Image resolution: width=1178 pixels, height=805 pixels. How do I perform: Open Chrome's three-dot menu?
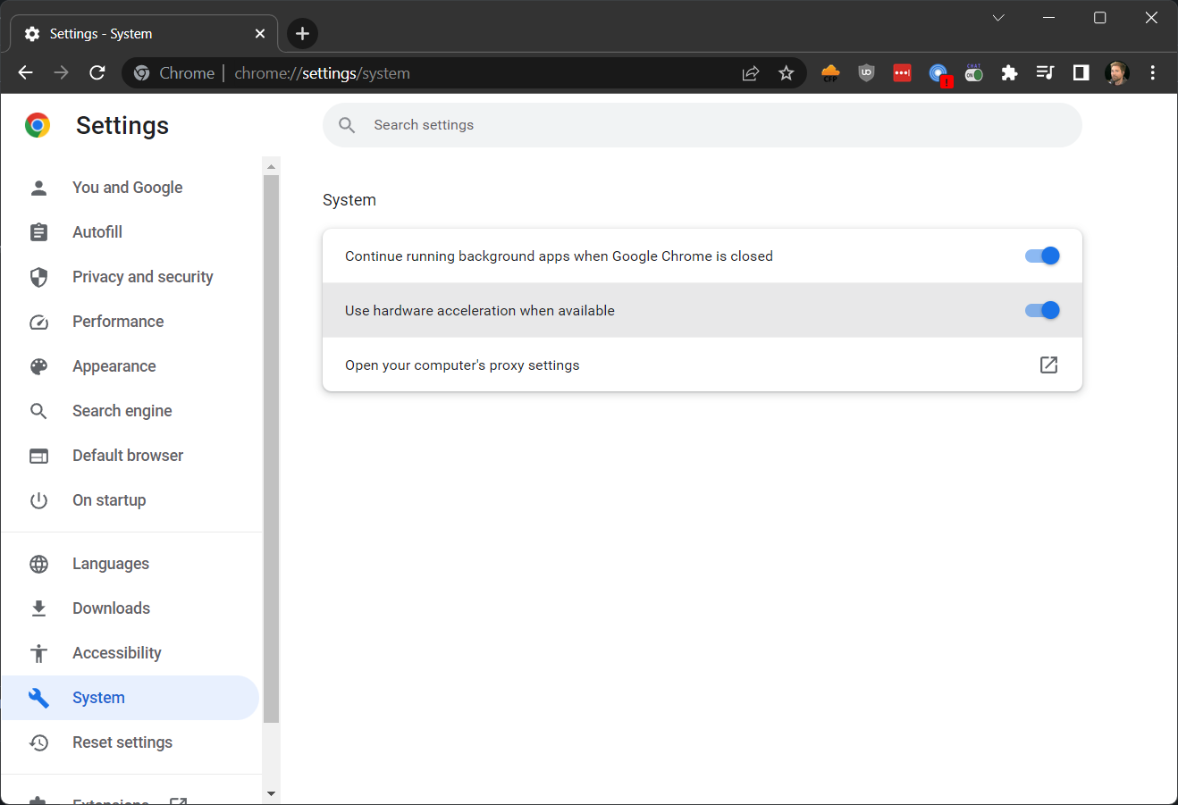[x=1152, y=73]
